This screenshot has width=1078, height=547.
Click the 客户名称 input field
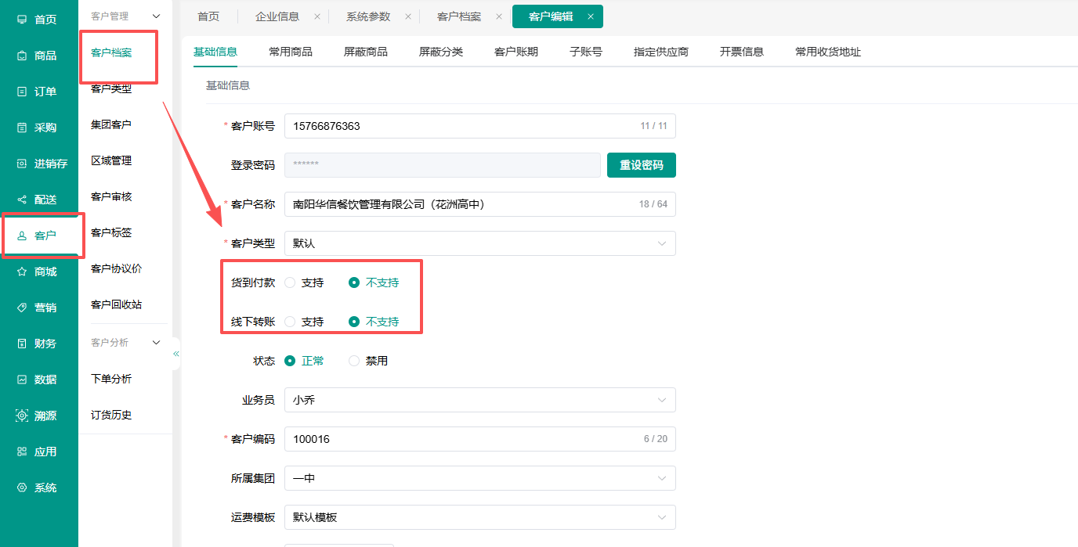point(479,204)
